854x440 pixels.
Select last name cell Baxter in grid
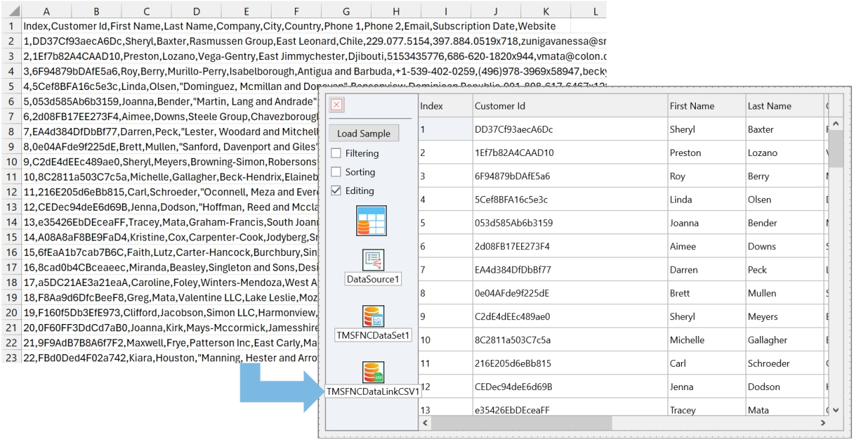785,129
